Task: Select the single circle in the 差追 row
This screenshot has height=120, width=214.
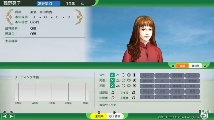Action: [x=123, y=86]
